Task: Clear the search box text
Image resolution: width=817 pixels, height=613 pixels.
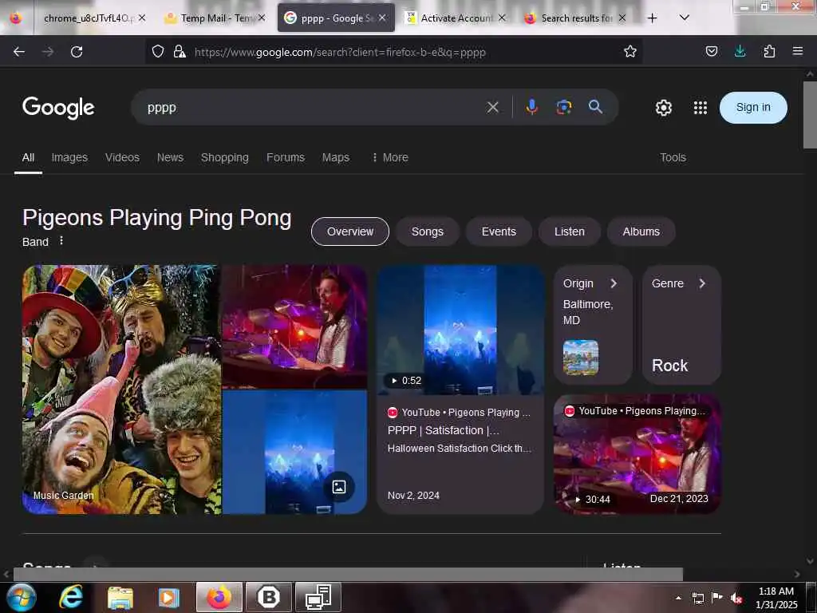Action: 492,108
